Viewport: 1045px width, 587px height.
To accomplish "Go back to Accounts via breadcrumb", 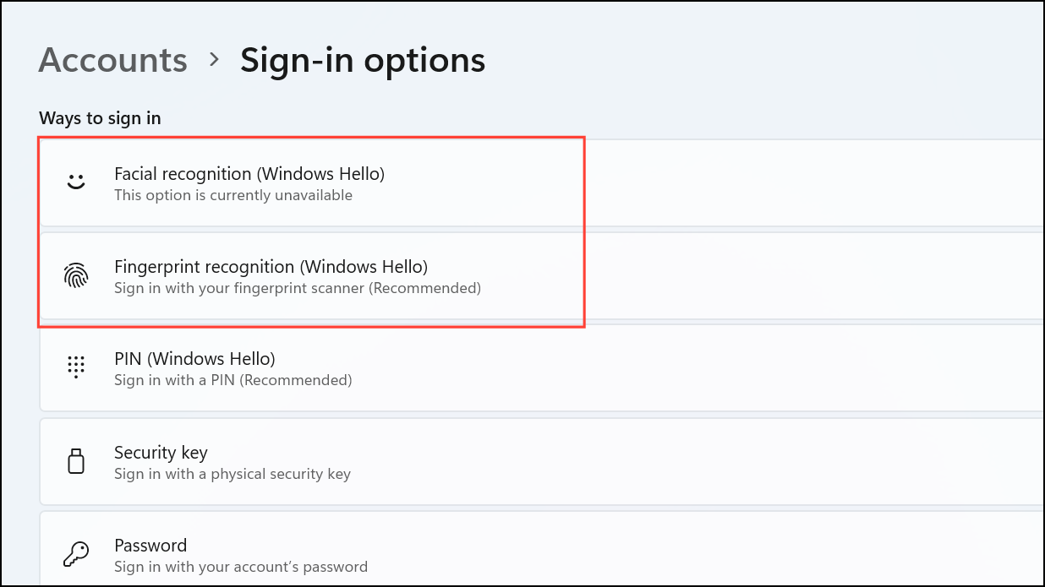I will 113,60.
